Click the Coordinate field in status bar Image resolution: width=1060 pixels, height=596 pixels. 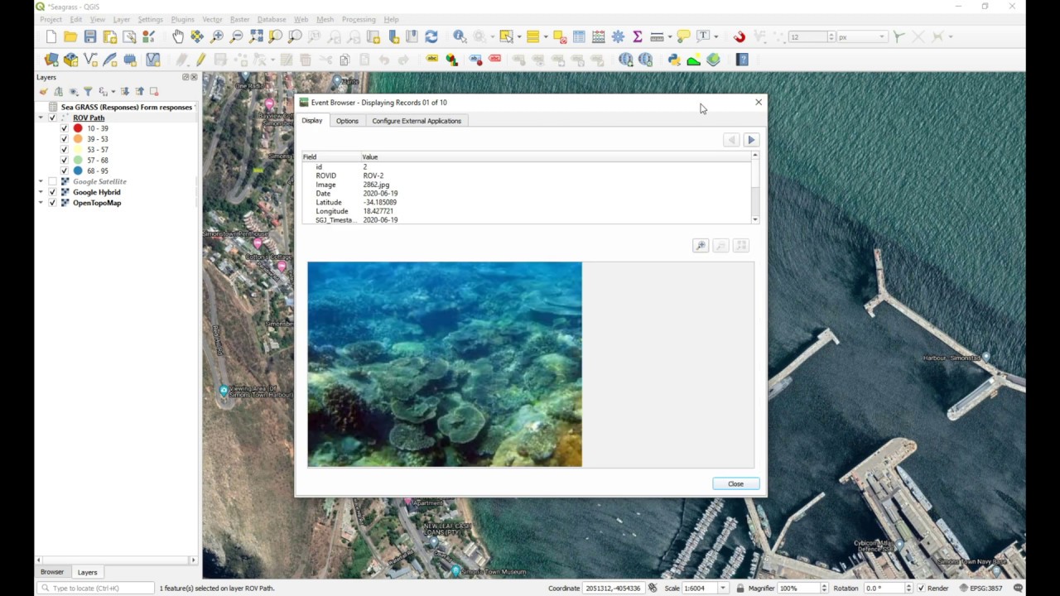[x=613, y=588]
